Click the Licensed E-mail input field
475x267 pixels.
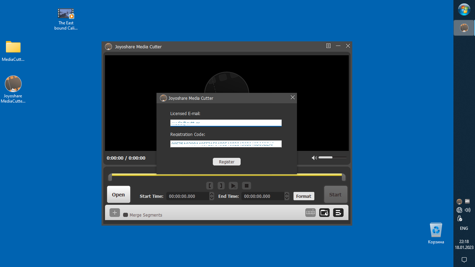pos(226,123)
